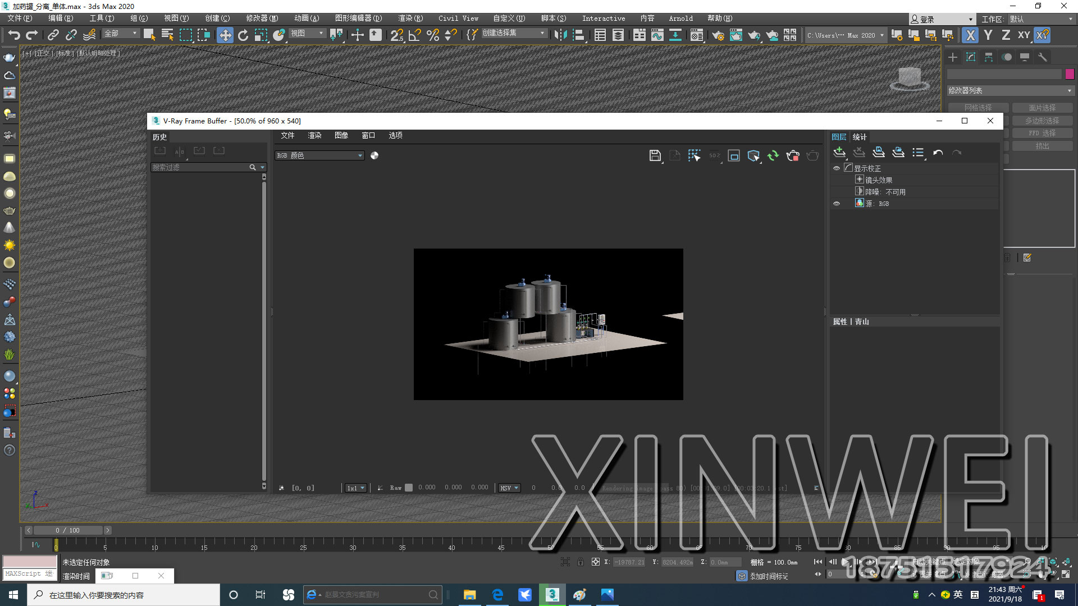Screen dimensions: 1078x606
Task: Click Rectangular Selection Region icon
Action: coord(185,35)
